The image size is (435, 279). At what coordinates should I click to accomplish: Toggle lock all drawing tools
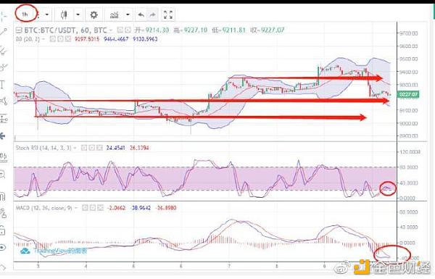(x=3, y=230)
